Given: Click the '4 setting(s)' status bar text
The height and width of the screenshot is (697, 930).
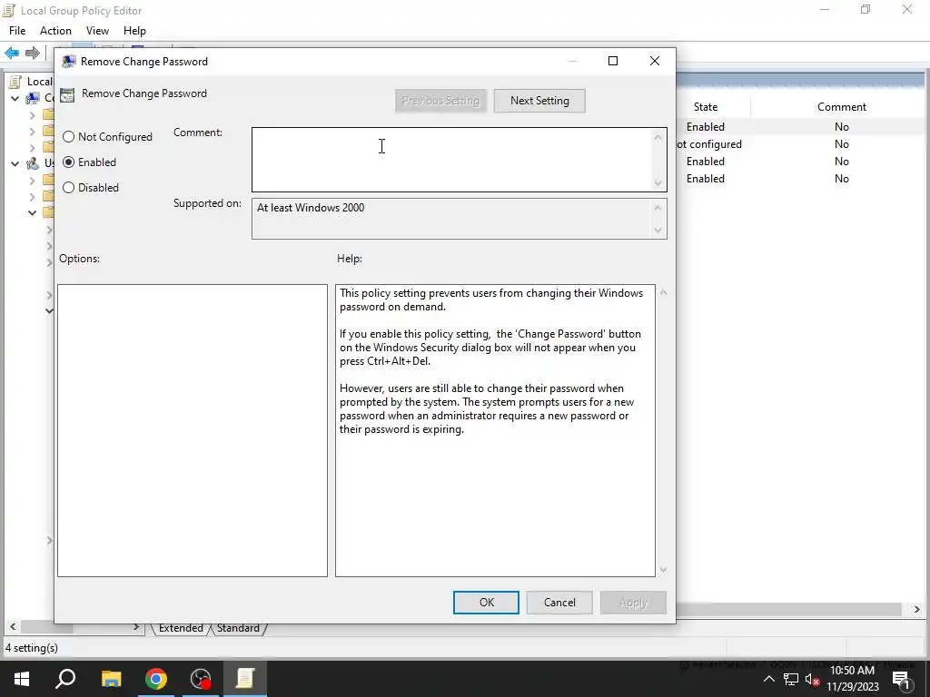Looking at the screenshot, I should 32,648.
